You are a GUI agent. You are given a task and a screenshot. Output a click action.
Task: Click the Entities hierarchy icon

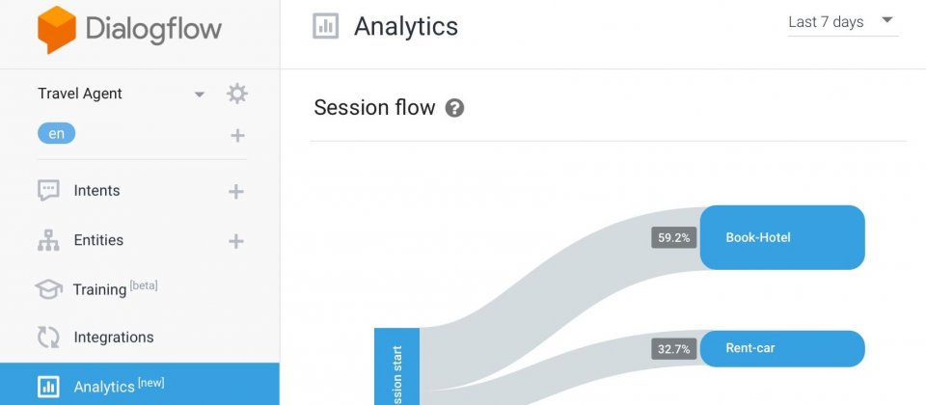pyautogui.click(x=48, y=240)
